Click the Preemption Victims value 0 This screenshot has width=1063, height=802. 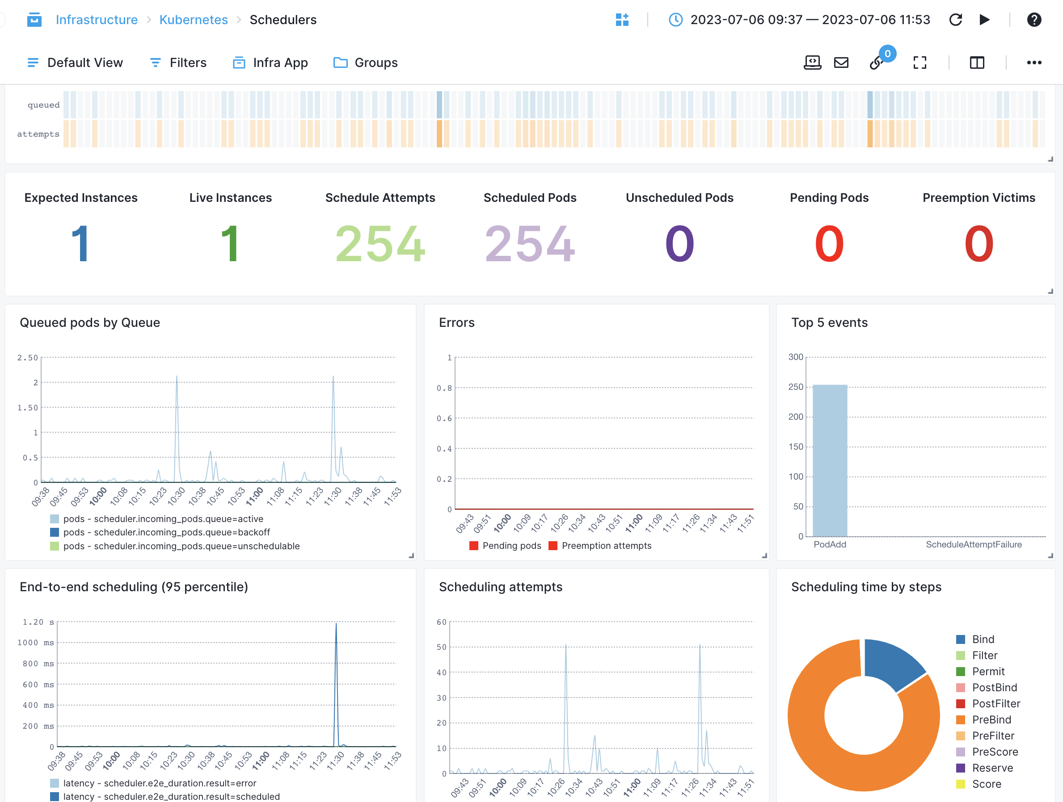click(x=979, y=244)
